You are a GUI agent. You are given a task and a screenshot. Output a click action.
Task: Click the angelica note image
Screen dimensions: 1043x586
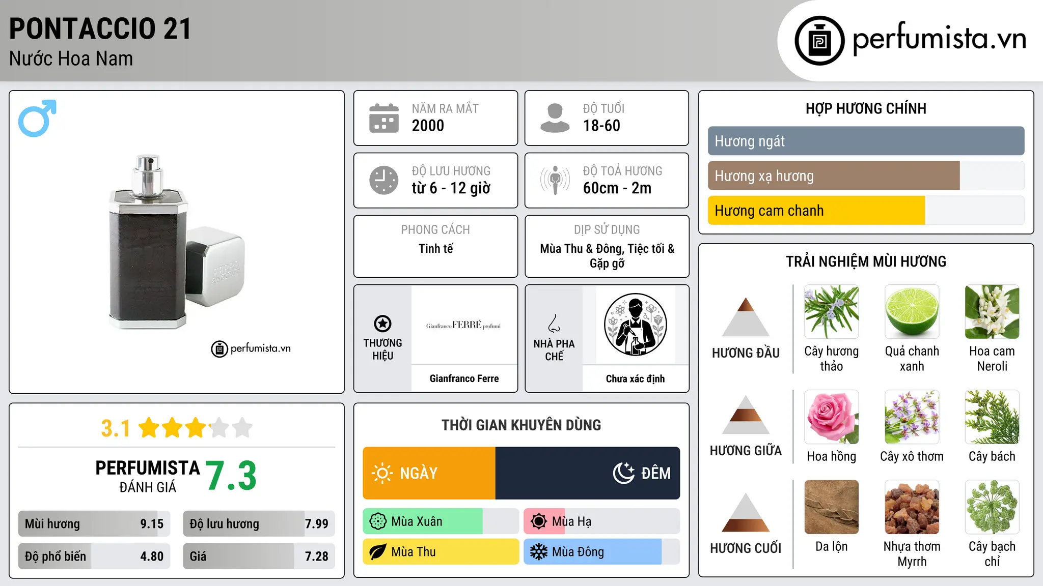coord(992,507)
